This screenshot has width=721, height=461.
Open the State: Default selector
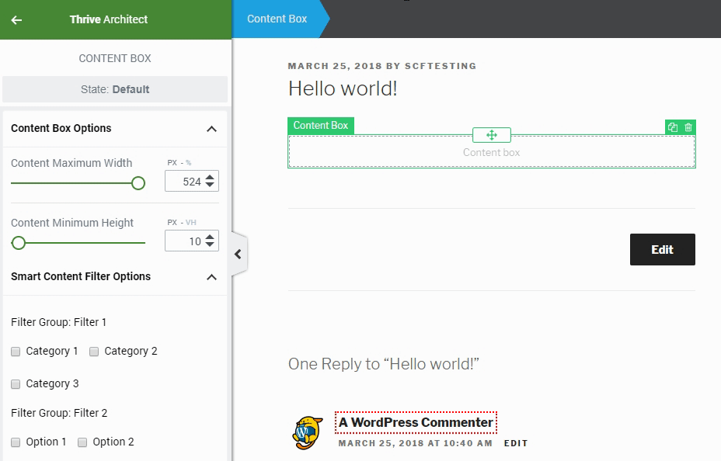click(115, 89)
